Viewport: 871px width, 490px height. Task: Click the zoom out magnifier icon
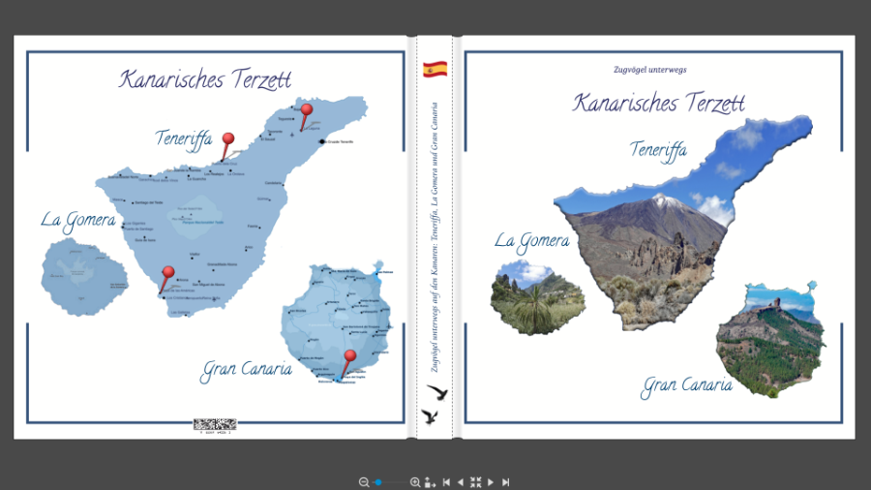364,482
